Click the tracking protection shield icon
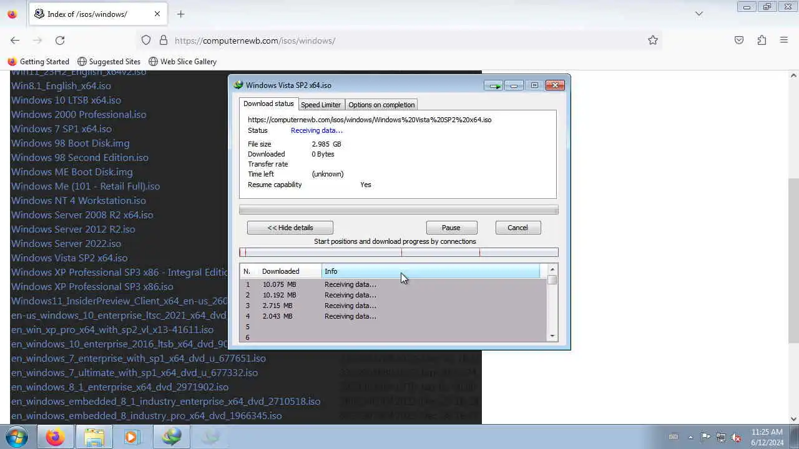Viewport: 799px width, 449px height. (146, 40)
